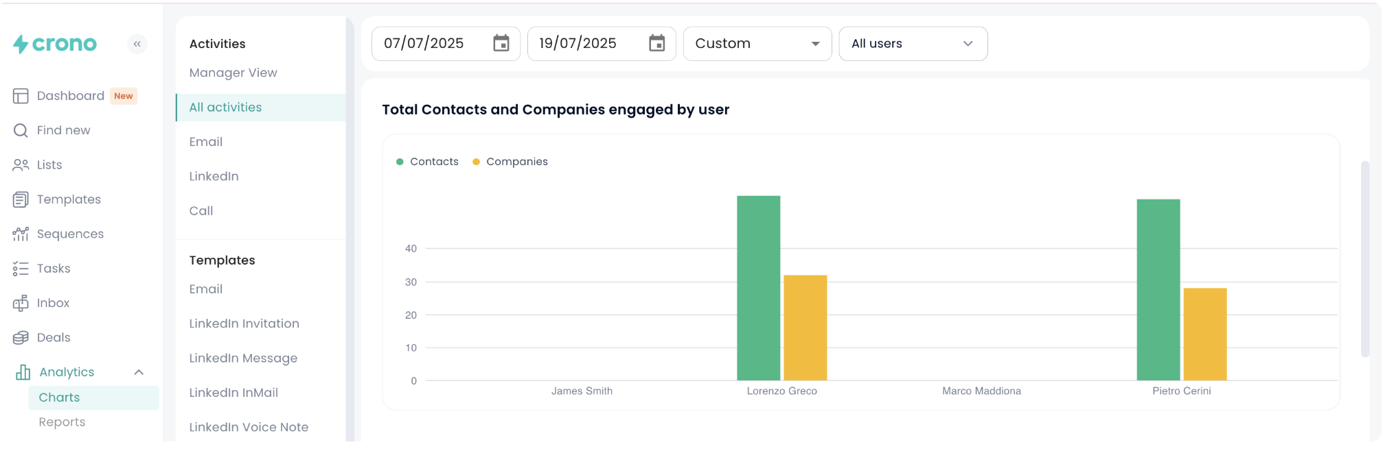Click the Sequences sidebar icon
The height and width of the screenshot is (451, 1394).
point(21,234)
